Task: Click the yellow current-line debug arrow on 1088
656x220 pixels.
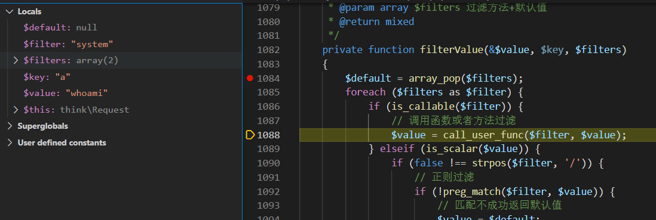Action: coord(250,135)
